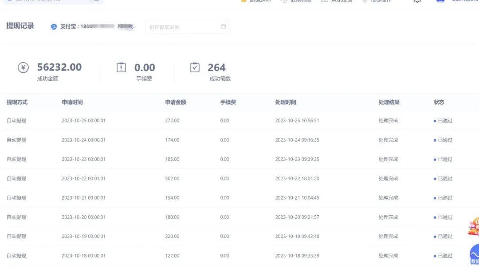
Task: Click the 处理结果 column header
Action: click(x=389, y=102)
